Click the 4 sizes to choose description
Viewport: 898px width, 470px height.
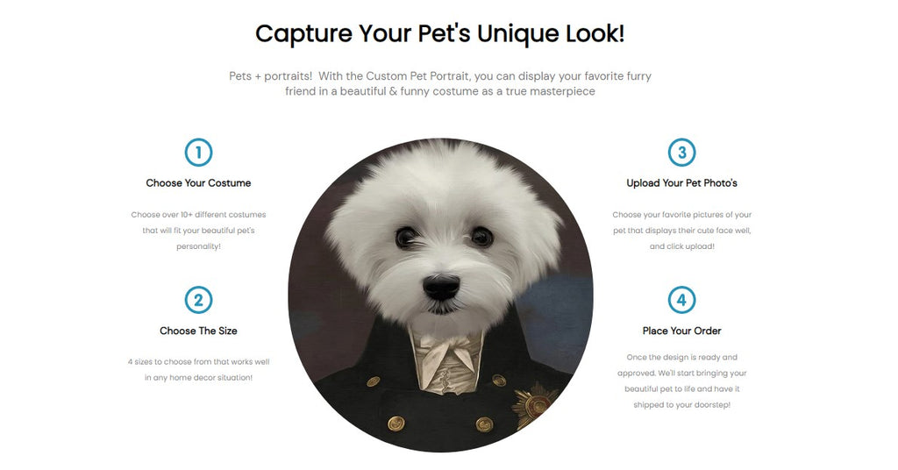[x=198, y=370]
